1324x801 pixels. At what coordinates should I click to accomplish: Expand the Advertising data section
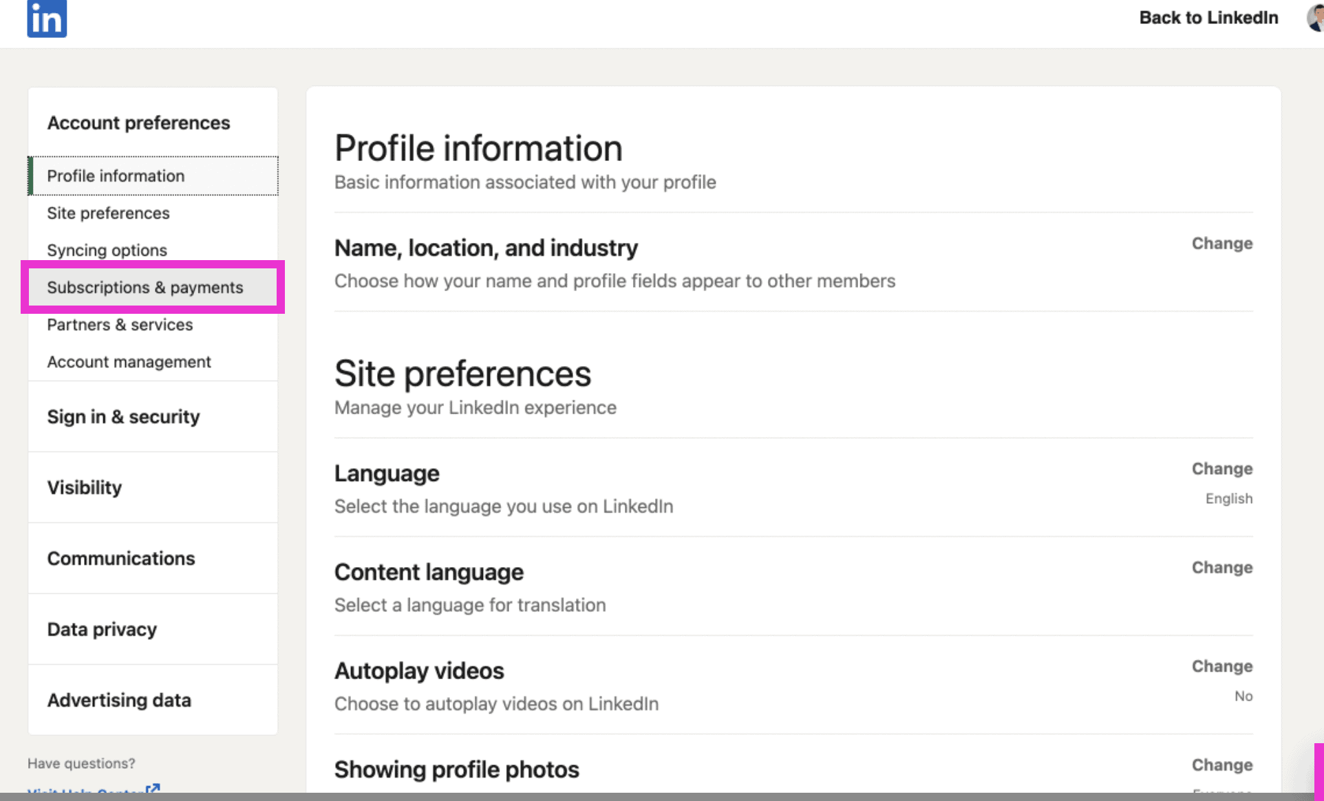tap(119, 701)
